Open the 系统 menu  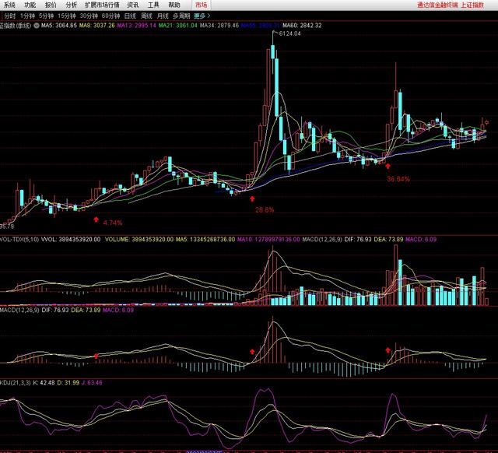[x=9, y=5]
